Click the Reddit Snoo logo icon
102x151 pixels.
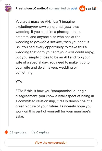(x=82, y=8)
